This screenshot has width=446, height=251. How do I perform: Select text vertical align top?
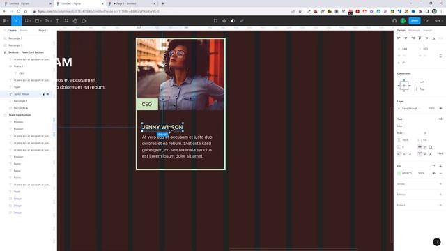[420, 154]
